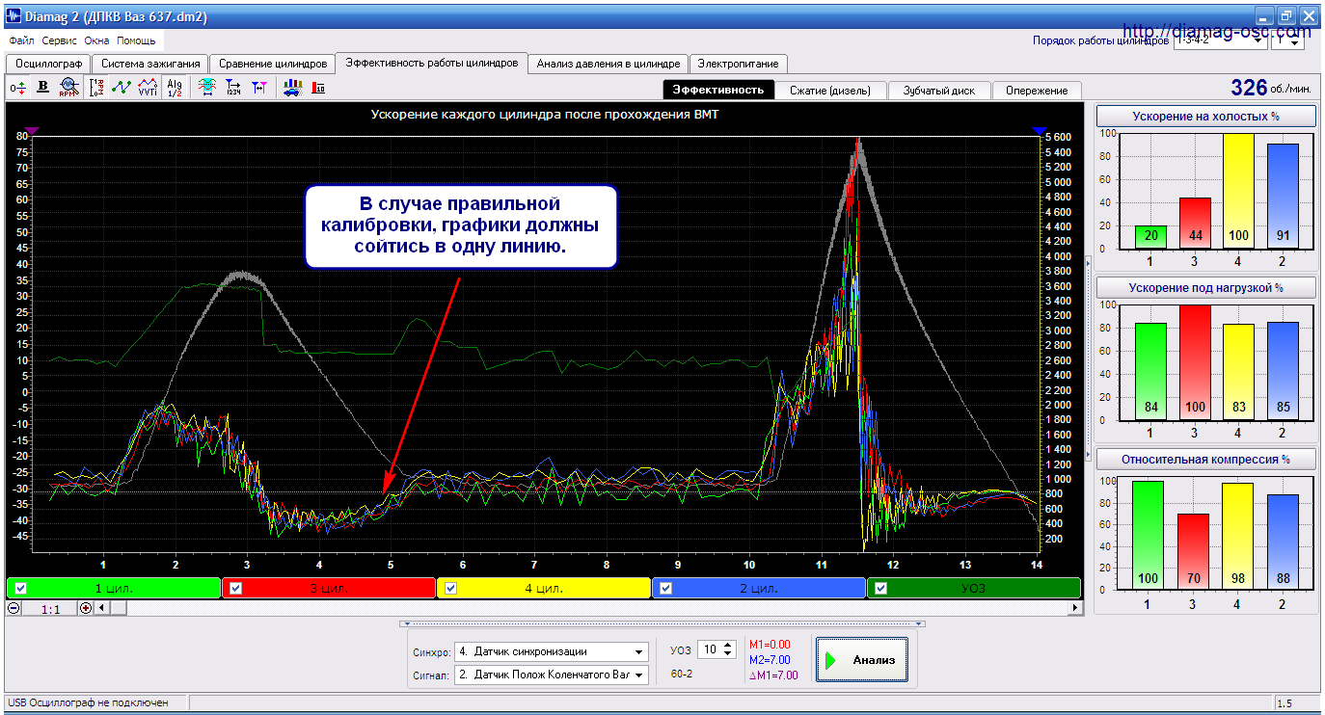
Task: Click the cyan waveform width measurement icon
Action: tap(206, 88)
